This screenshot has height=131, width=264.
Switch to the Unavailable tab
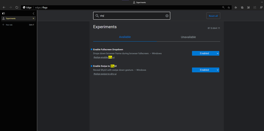pyautogui.click(x=188, y=37)
